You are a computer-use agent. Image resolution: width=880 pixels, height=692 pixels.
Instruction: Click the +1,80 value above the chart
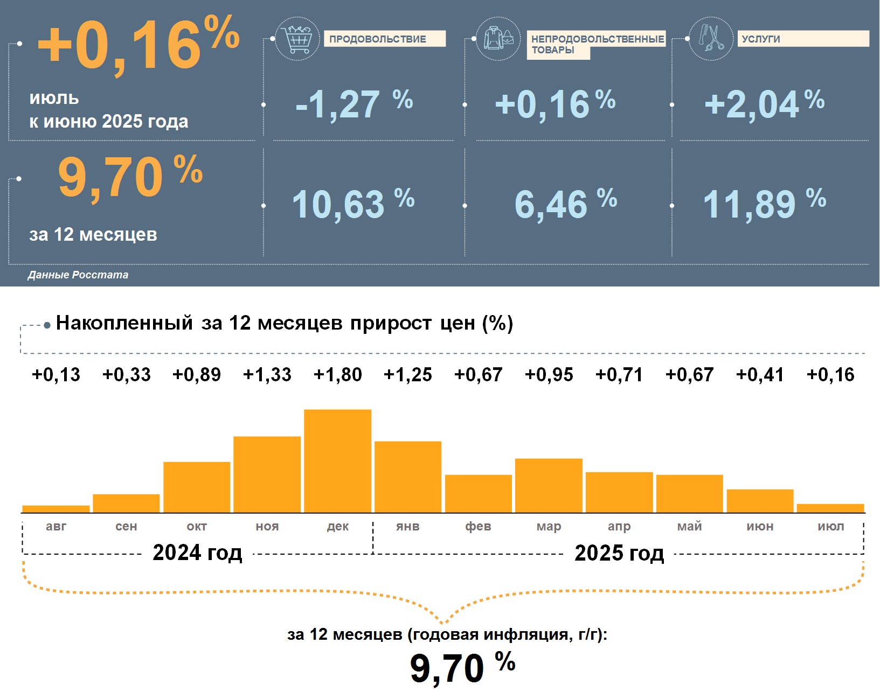337,374
